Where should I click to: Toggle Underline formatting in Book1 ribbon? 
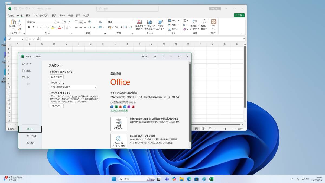tap(37, 27)
